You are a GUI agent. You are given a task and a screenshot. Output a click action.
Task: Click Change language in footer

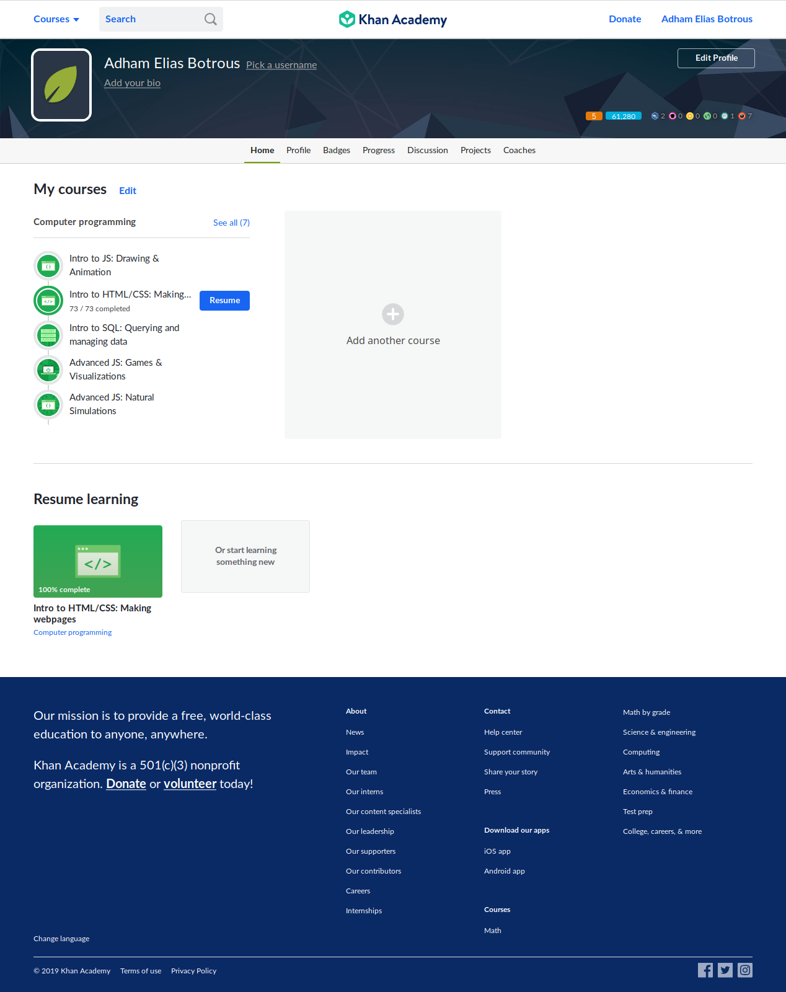click(61, 939)
